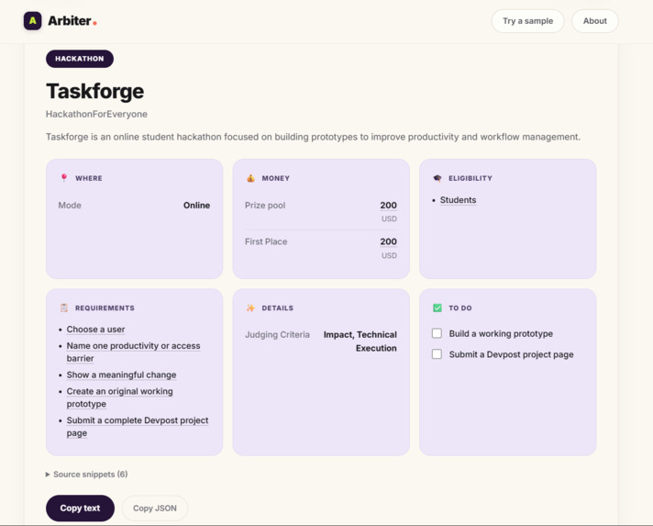Viewport: 653px width, 526px height.
Task: Click the Students eligibility item
Action: coord(458,200)
